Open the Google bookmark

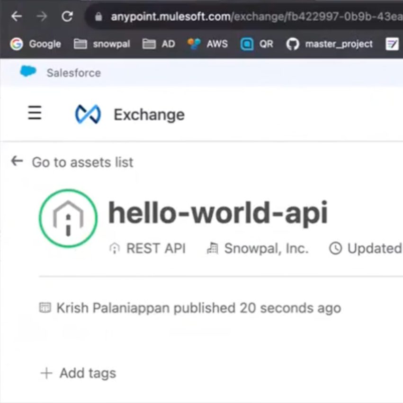pyautogui.click(x=36, y=44)
